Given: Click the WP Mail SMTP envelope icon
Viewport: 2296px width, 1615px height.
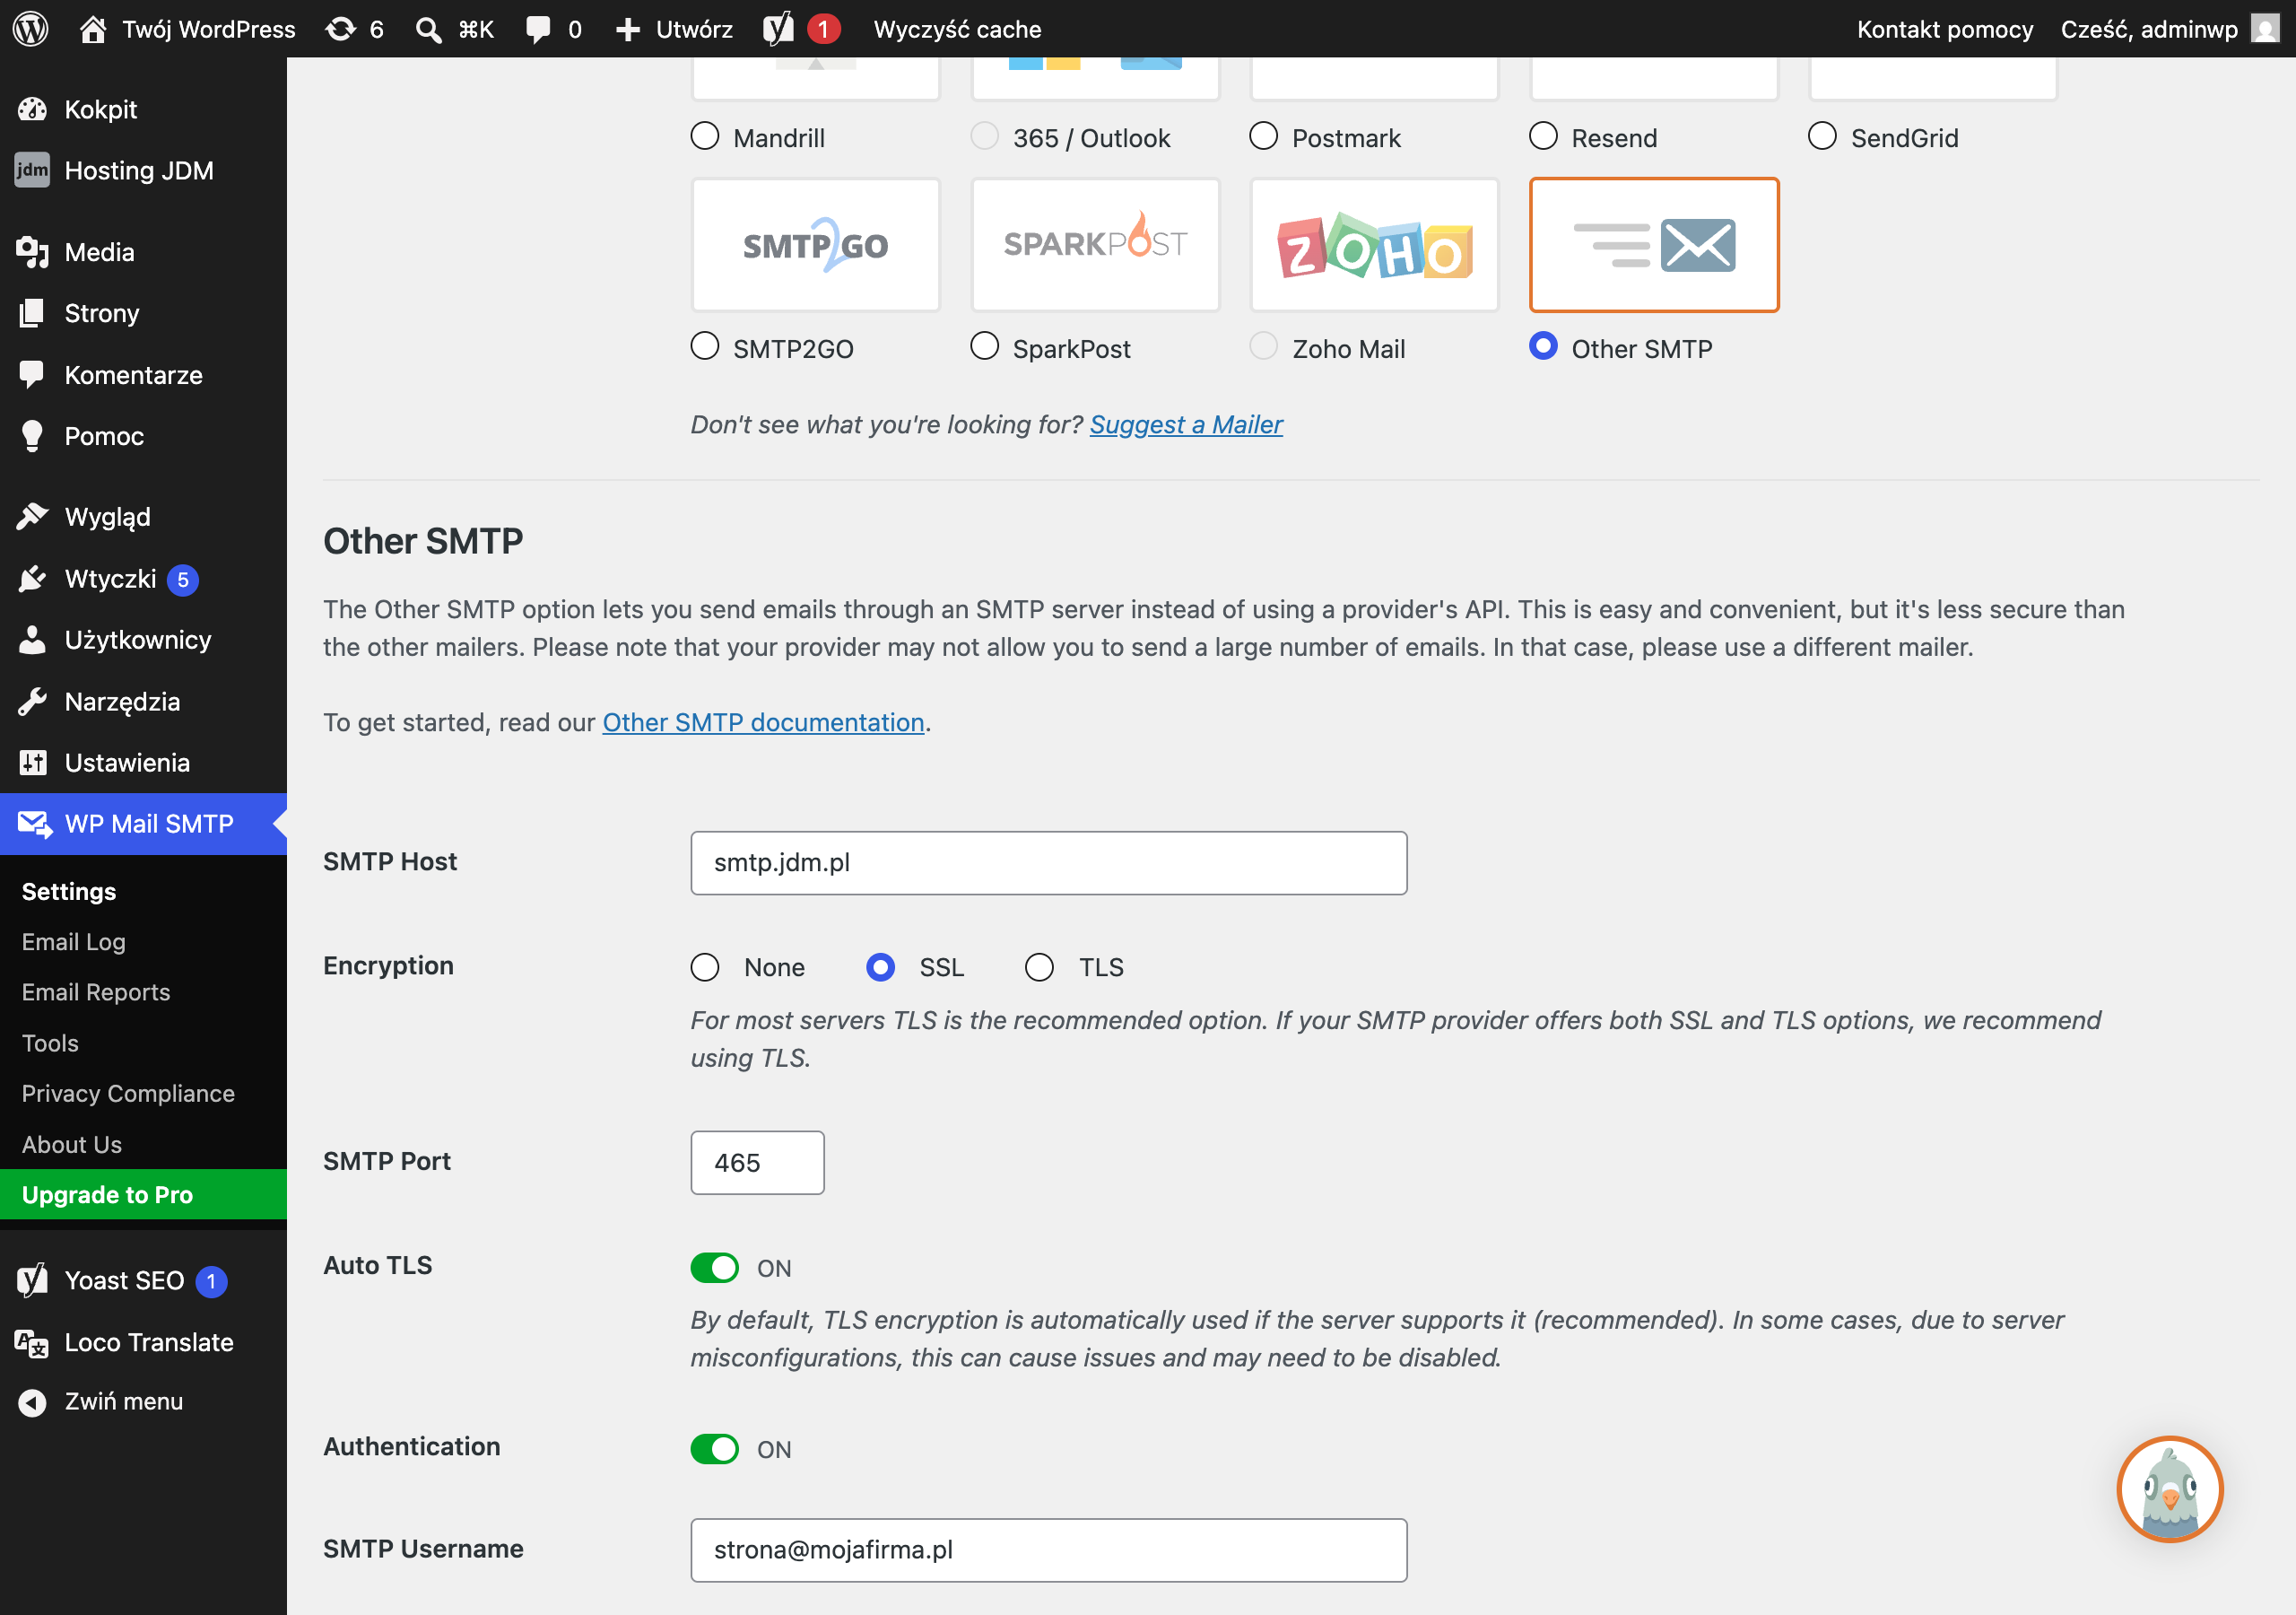Looking at the screenshot, I should point(35,825).
